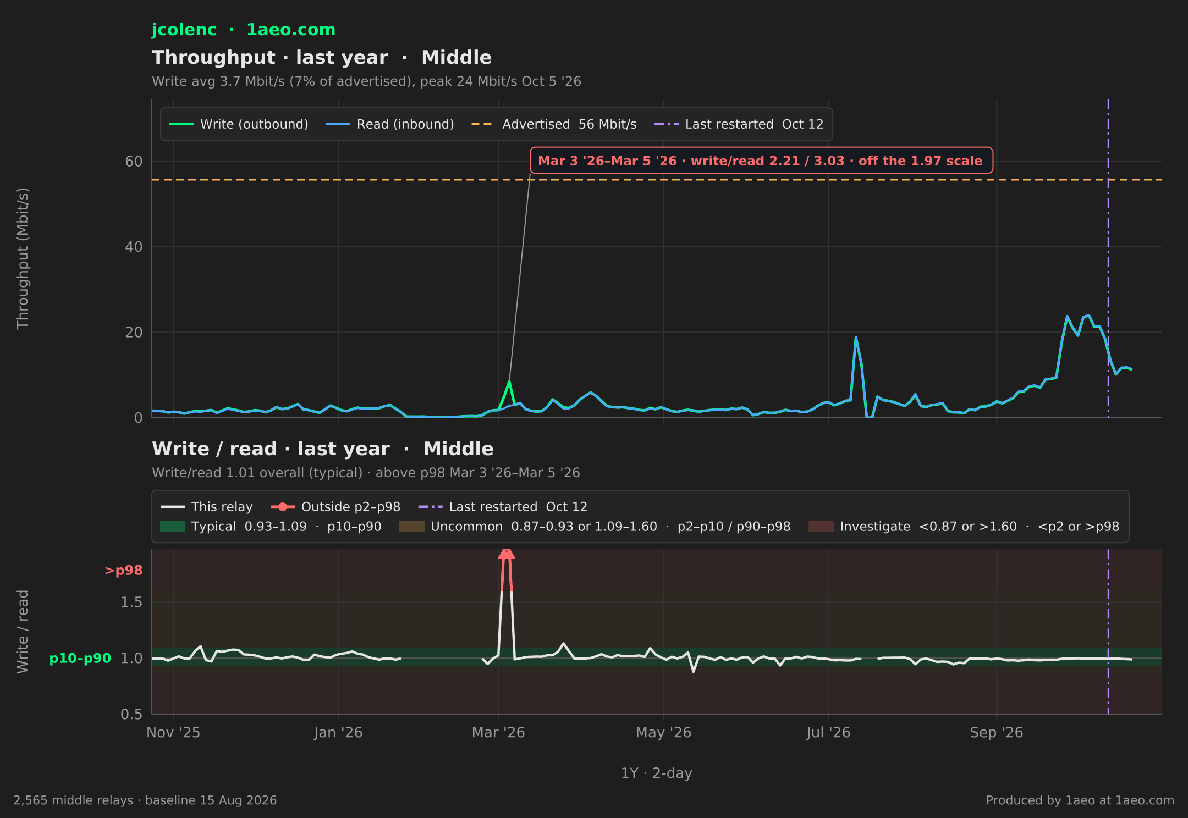Click the '1.5' ratio axis tick

131,603
